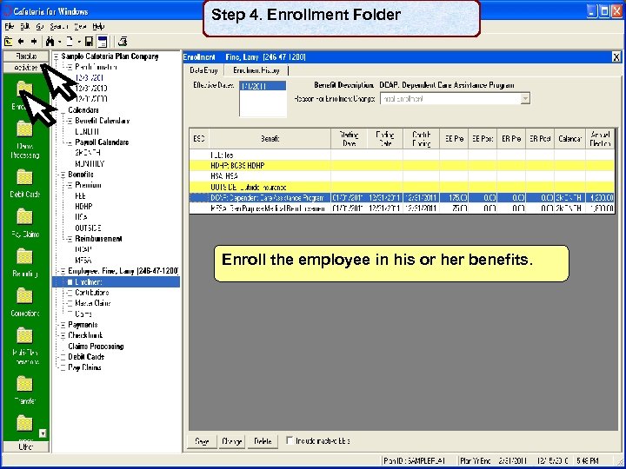Image resolution: width=626 pixels, height=469 pixels.
Task: Open the Multi-Plan Operations folder icon in sidebar
Action: click(x=24, y=336)
